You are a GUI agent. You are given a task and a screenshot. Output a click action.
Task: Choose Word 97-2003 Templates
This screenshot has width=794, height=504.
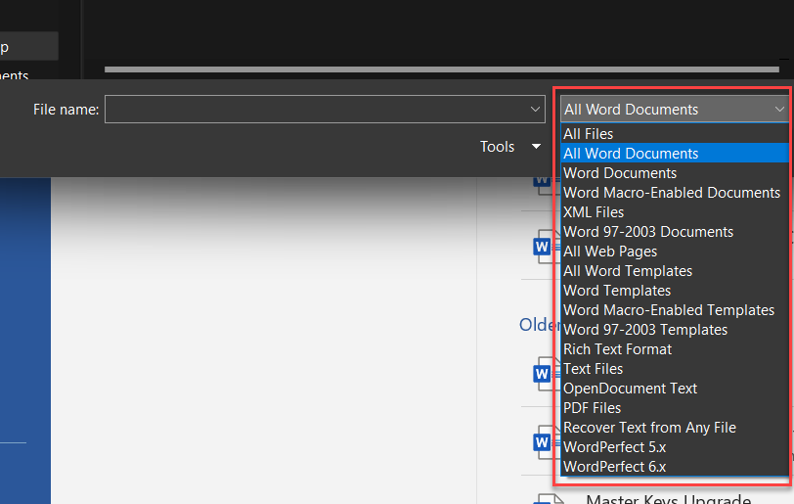tap(675, 330)
